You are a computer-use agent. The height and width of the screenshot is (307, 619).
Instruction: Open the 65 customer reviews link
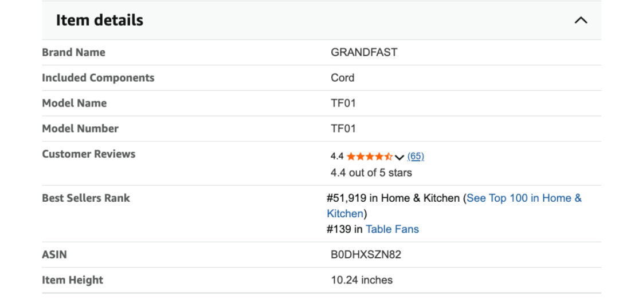pos(416,157)
